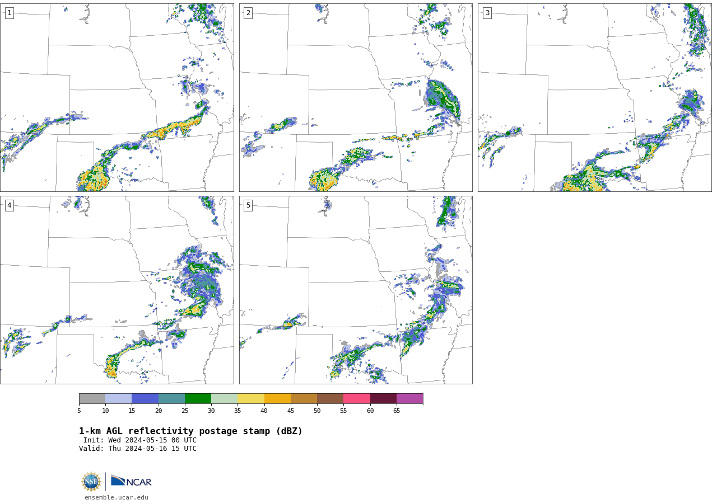Click the brown 50-55 dBZ swatch
The image size is (717, 504).
coord(330,398)
